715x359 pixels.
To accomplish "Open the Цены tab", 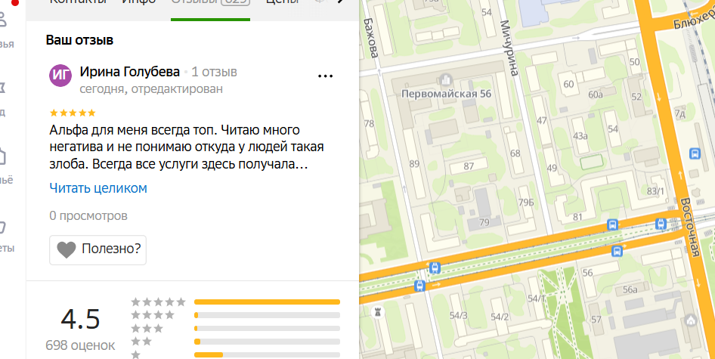I will [283, 2].
